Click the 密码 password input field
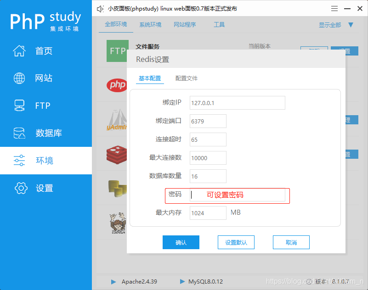The image size is (368, 290). (x=237, y=195)
